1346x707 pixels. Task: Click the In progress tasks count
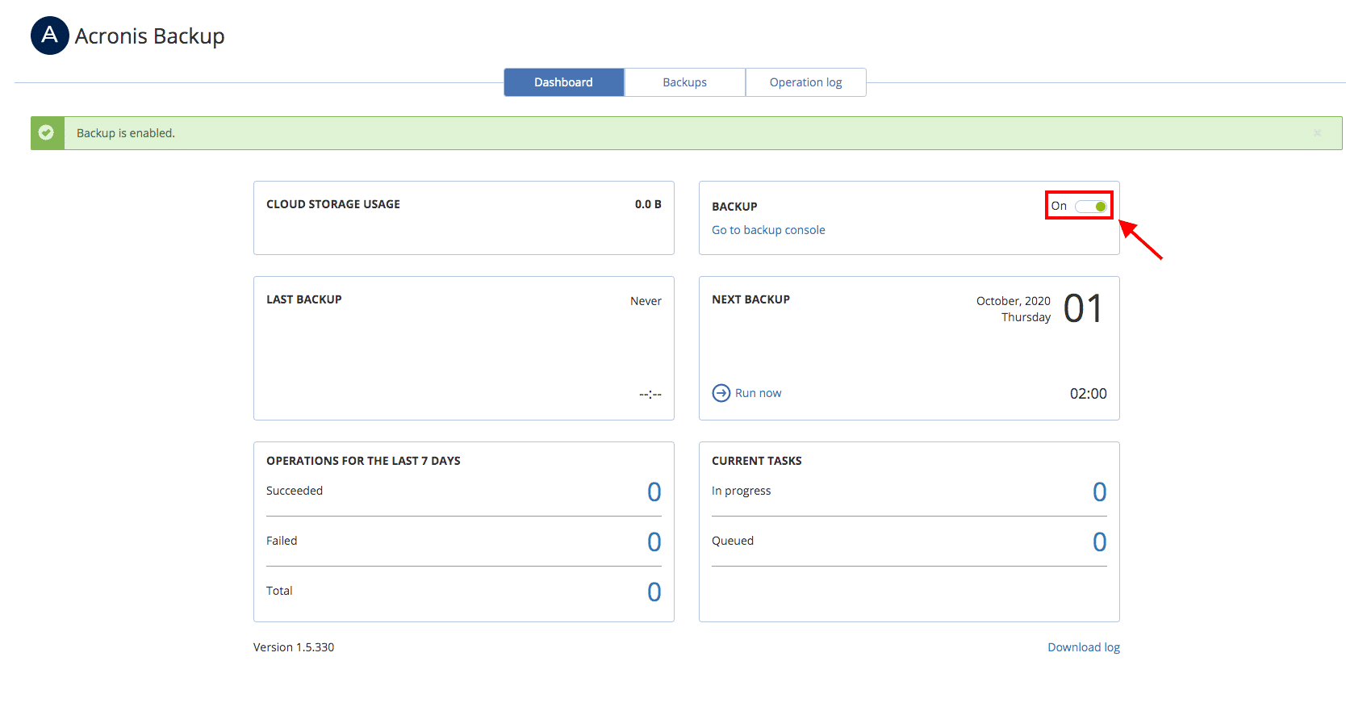pos(1100,492)
